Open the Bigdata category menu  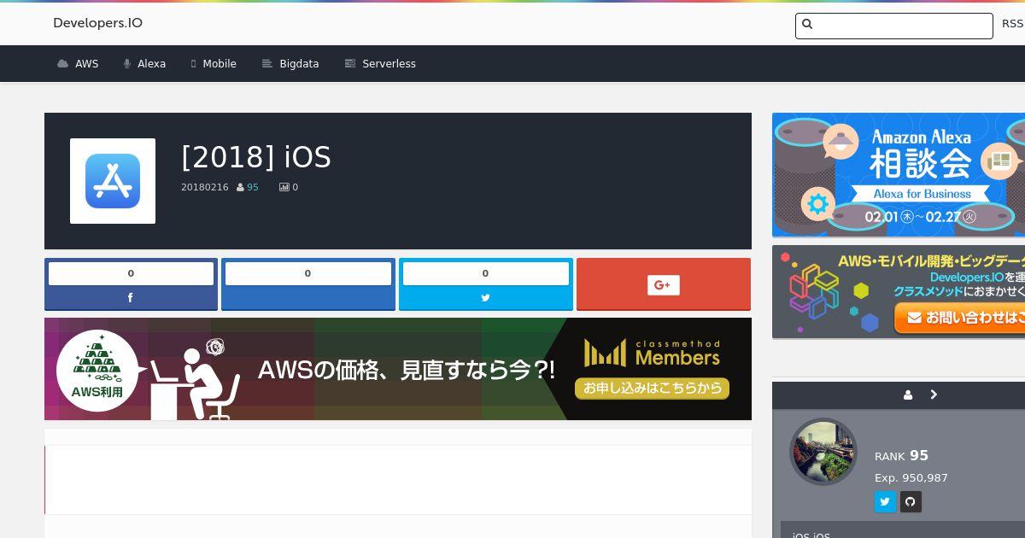coord(290,64)
